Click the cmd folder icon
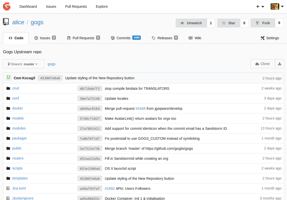 (x=8, y=88)
